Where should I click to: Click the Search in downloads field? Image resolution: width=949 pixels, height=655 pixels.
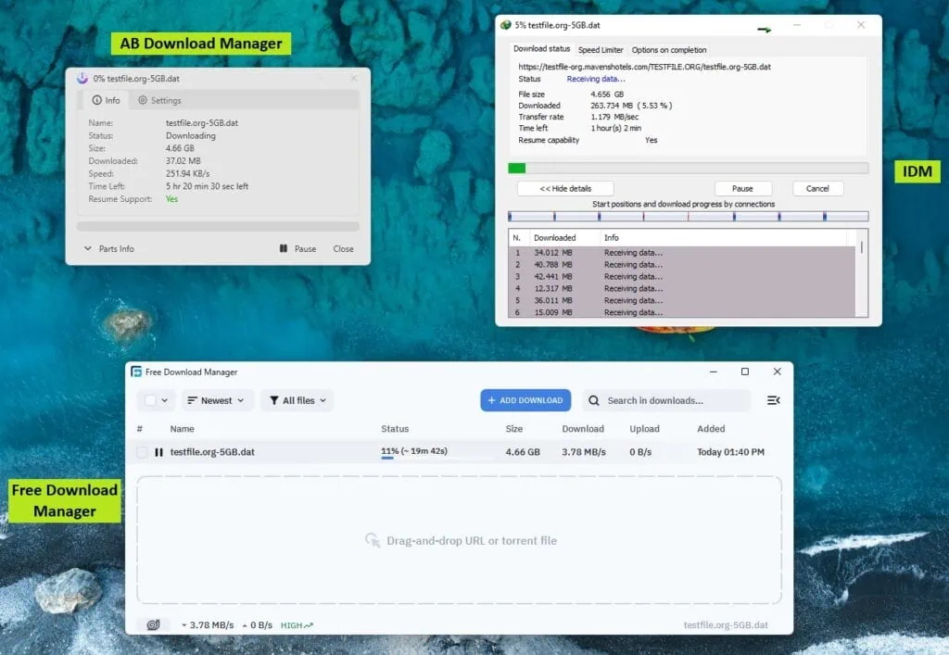[665, 400]
